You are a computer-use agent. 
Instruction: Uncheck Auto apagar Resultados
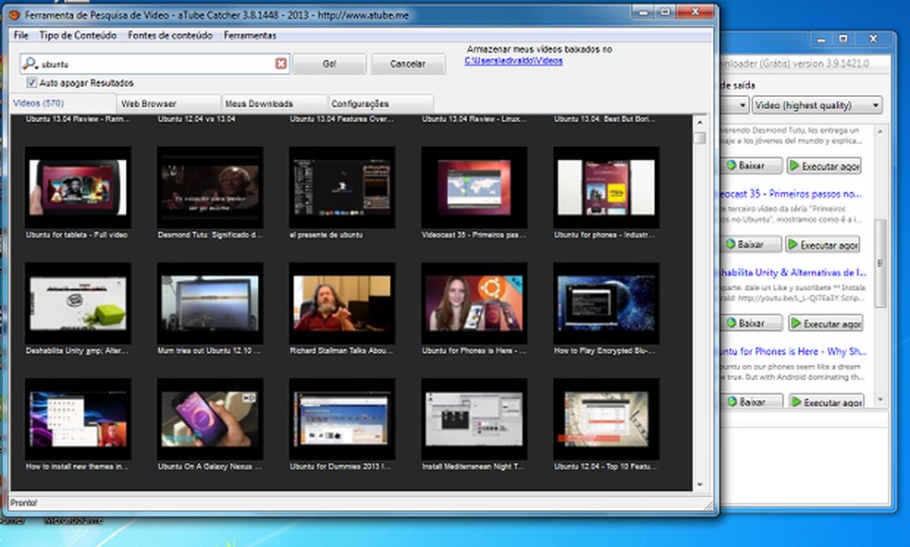[x=33, y=81]
